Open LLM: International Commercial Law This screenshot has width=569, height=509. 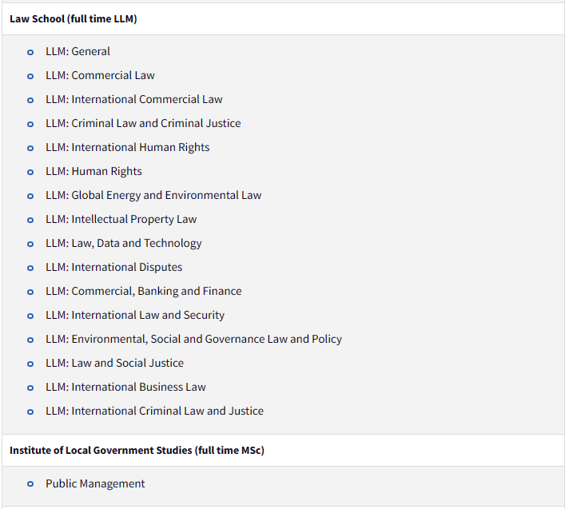click(134, 99)
